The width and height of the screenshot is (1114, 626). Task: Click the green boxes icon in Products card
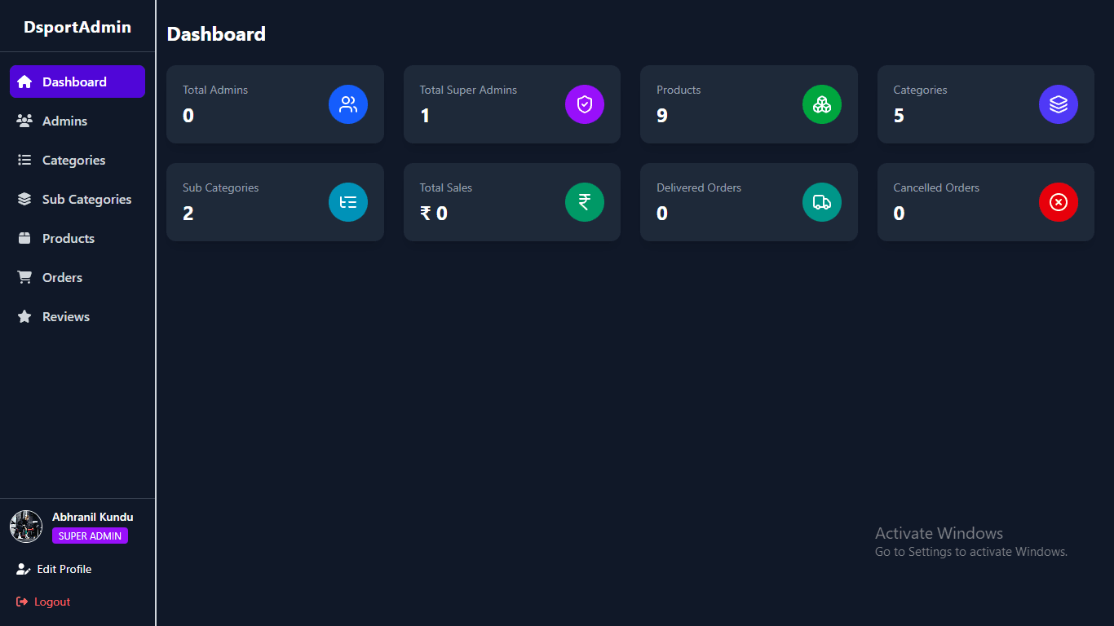[x=822, y=104]
